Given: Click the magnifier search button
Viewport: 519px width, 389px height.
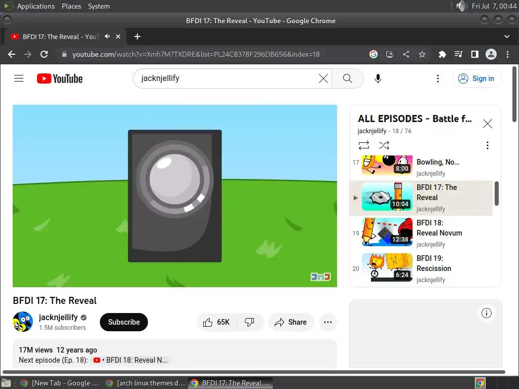Looking at the screenshot, I should pyautogui.click(x=347, y=79).
